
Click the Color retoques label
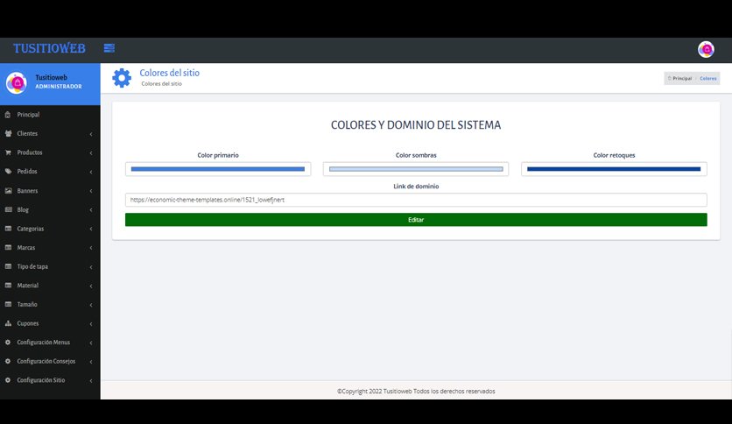tap(614, 155)
